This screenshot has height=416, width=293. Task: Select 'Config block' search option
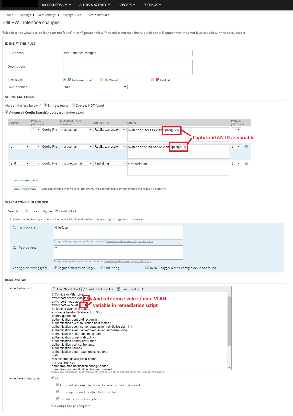57,211
